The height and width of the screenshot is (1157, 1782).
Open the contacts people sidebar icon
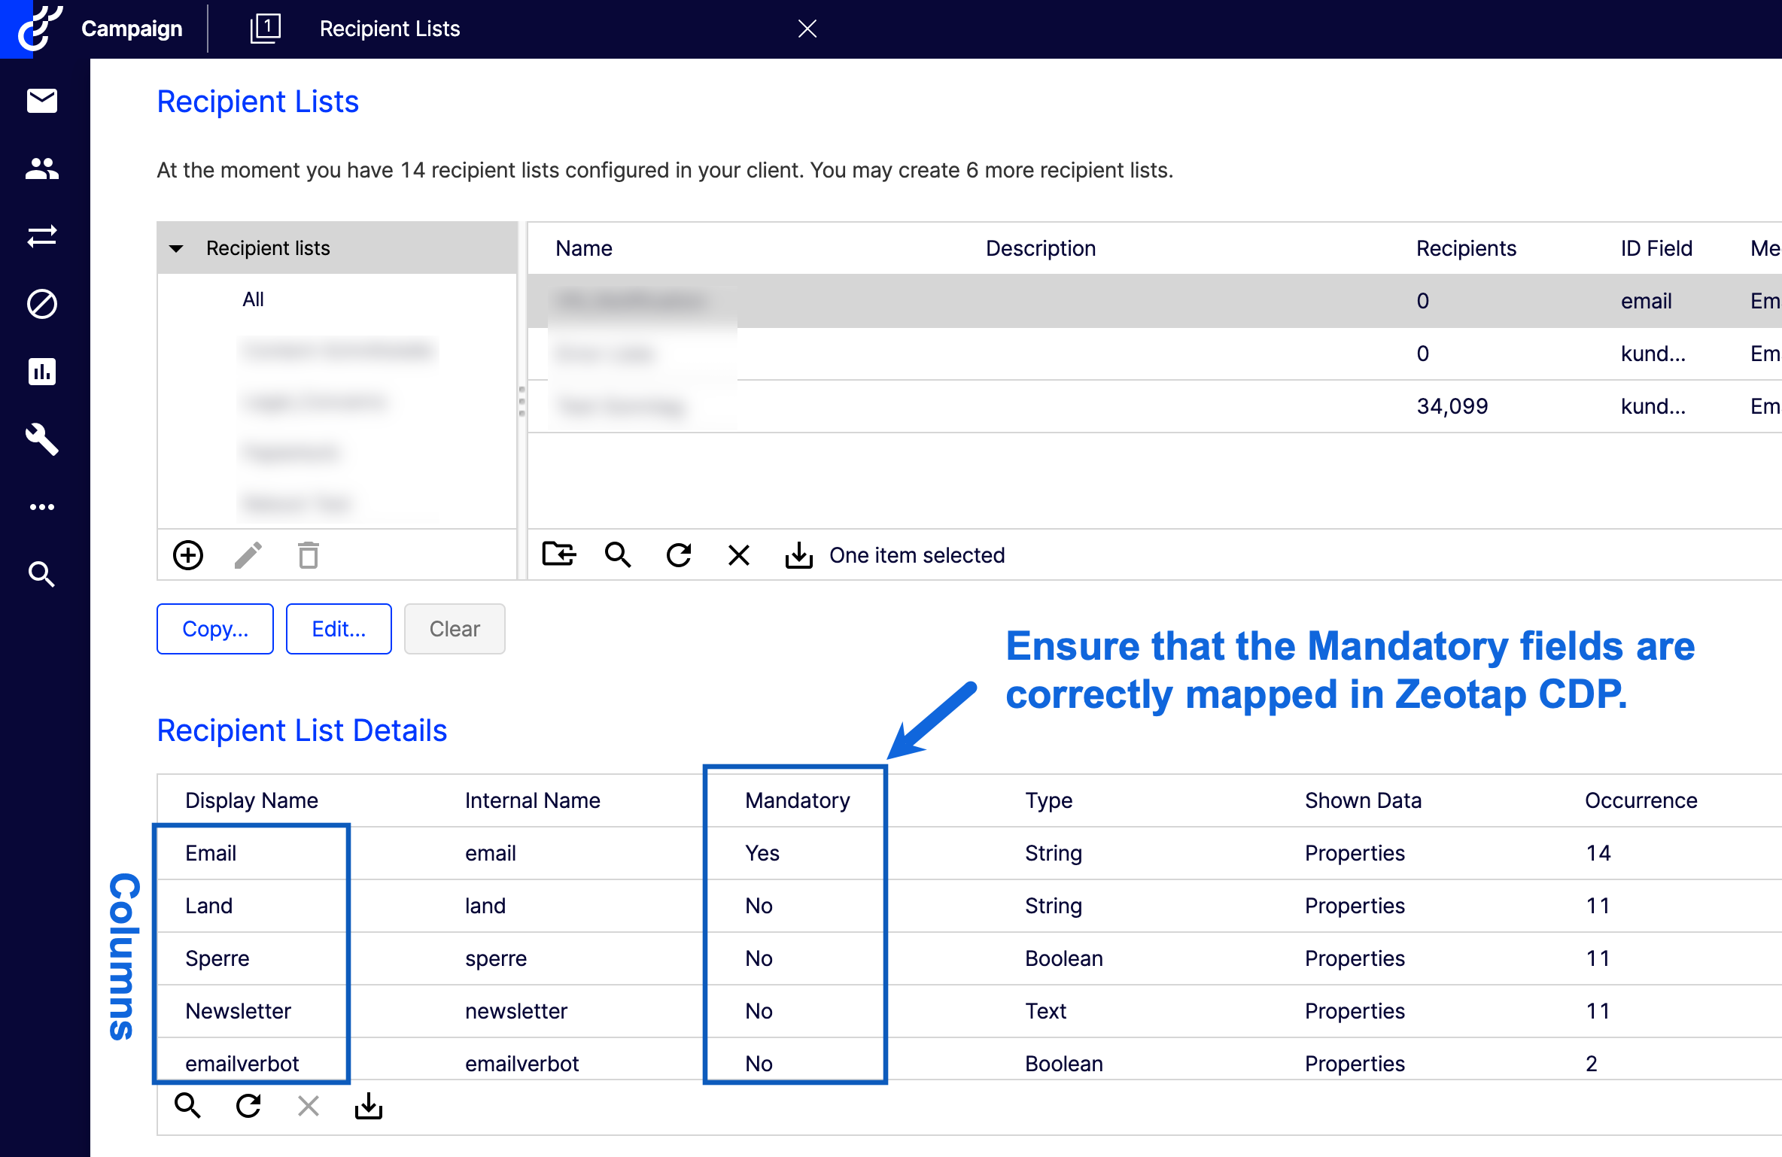tap(42, 169)
